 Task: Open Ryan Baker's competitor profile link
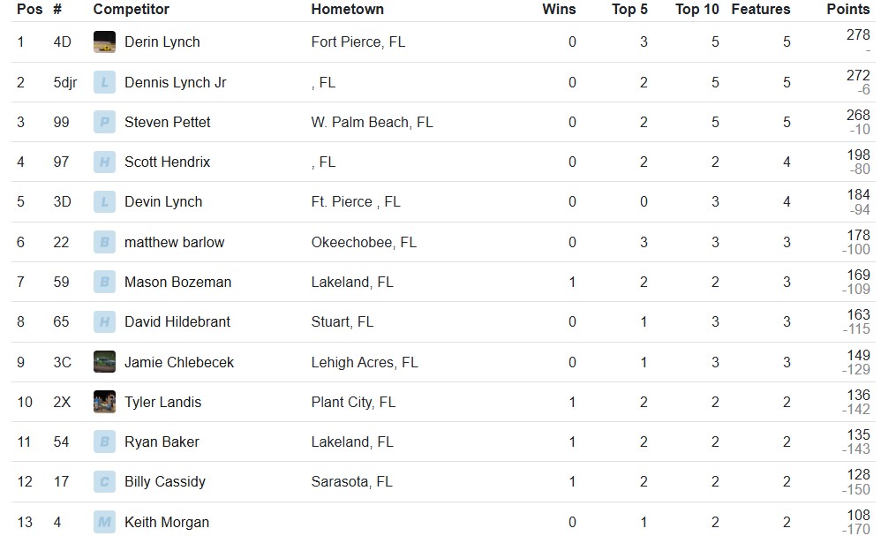162,442
